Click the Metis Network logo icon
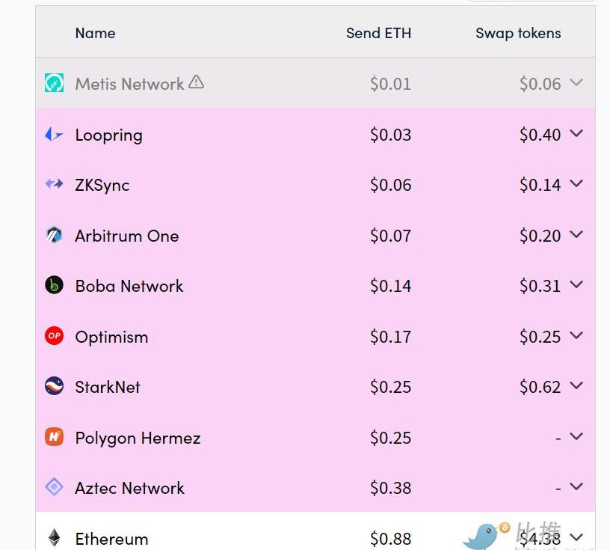The height and width of the screenshot is (550, 610). click(54, 82)
